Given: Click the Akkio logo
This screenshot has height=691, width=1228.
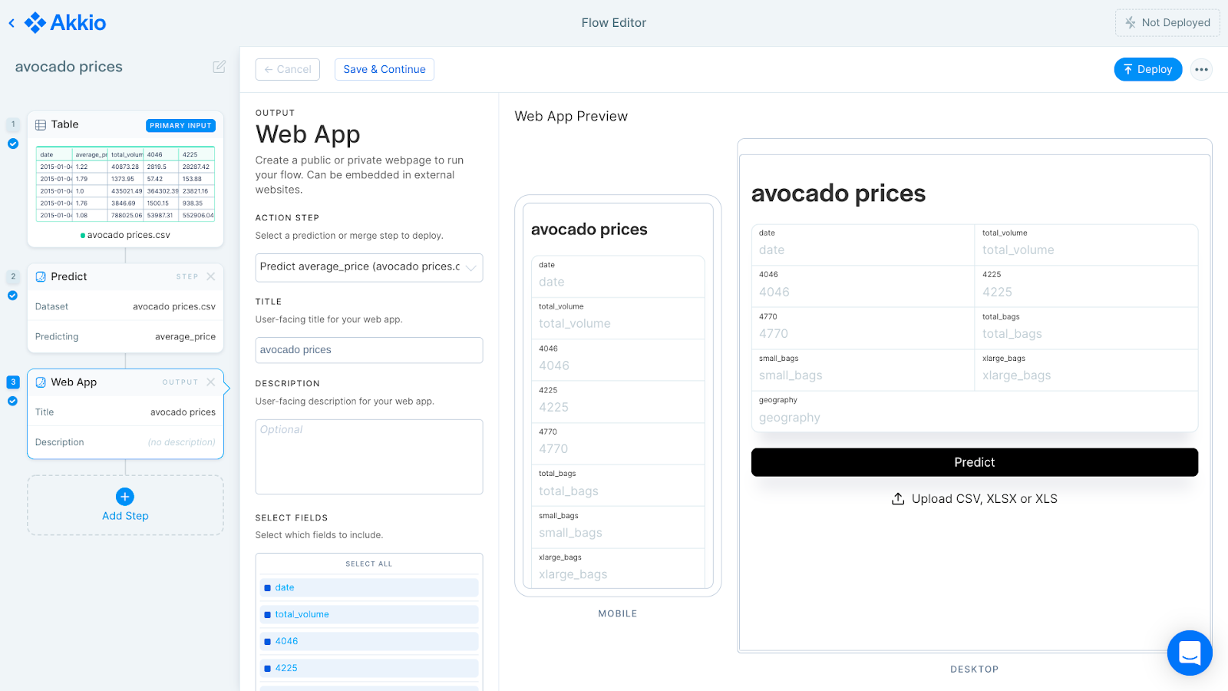Looking at the screenshot, I should point(65,22).
